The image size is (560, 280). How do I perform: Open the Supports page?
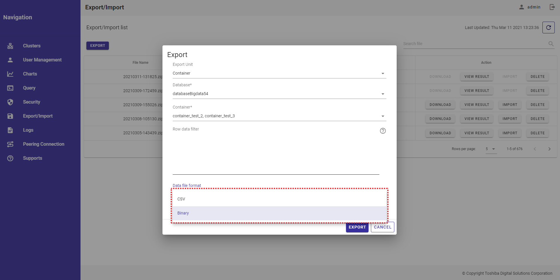[x=32, y=158]
